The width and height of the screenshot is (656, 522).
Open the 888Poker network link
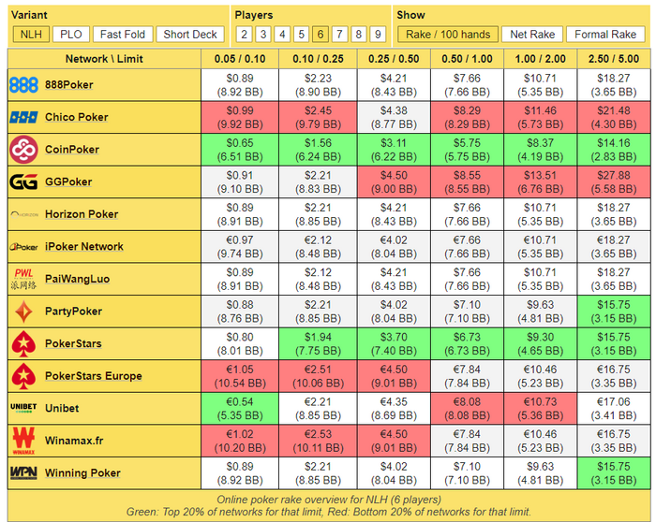[69, 85]
